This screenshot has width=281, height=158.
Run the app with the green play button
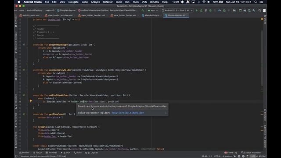(x=197, y=11)
